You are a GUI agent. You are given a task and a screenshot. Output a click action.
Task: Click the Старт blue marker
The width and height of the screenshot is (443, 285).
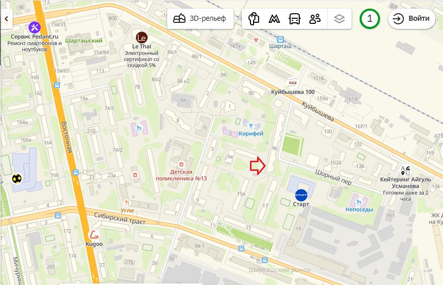[x=301, y=195]
